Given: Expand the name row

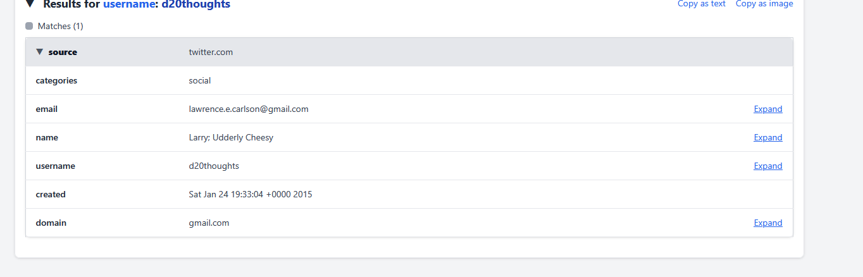Looking at the screenshot, I should [x=767, y=137].
